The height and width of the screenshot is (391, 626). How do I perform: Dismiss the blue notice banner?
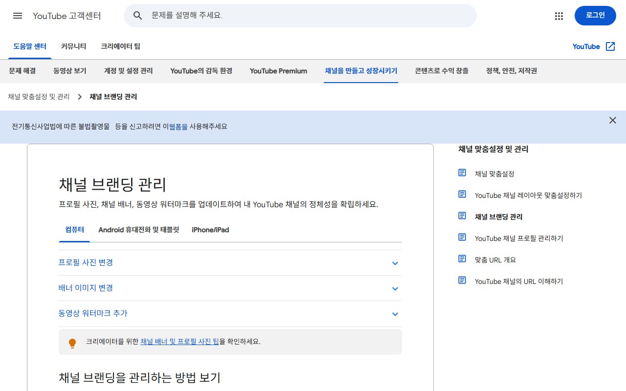coord(613,120)
